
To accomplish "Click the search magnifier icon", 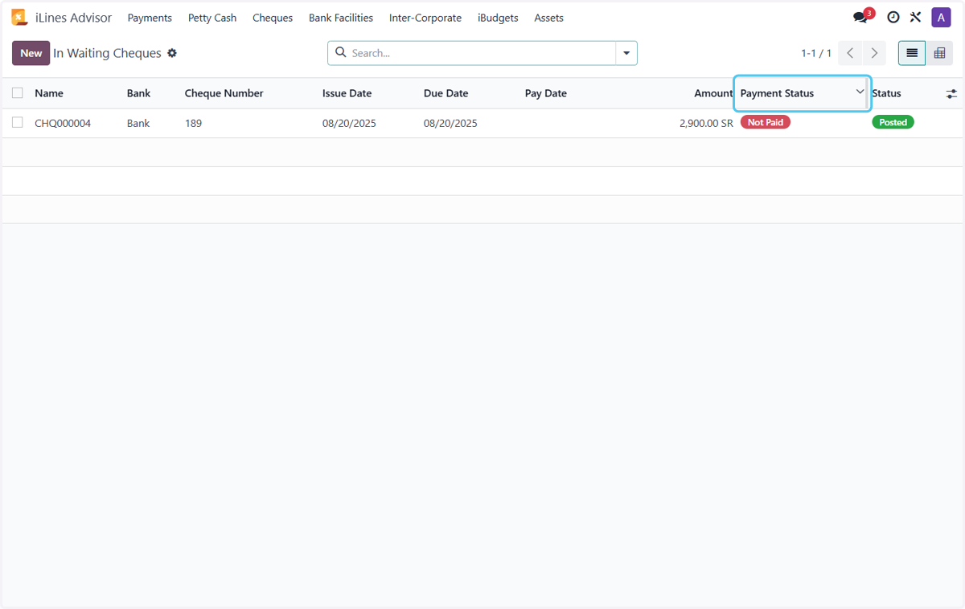I will (341, 52).
